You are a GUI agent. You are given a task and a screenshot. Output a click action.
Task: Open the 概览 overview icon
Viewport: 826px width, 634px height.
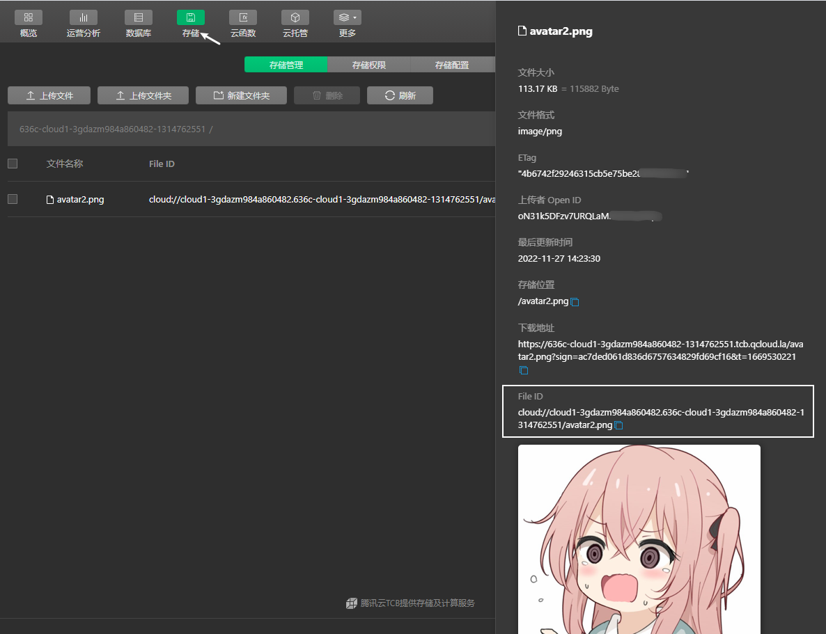[29, 17]
